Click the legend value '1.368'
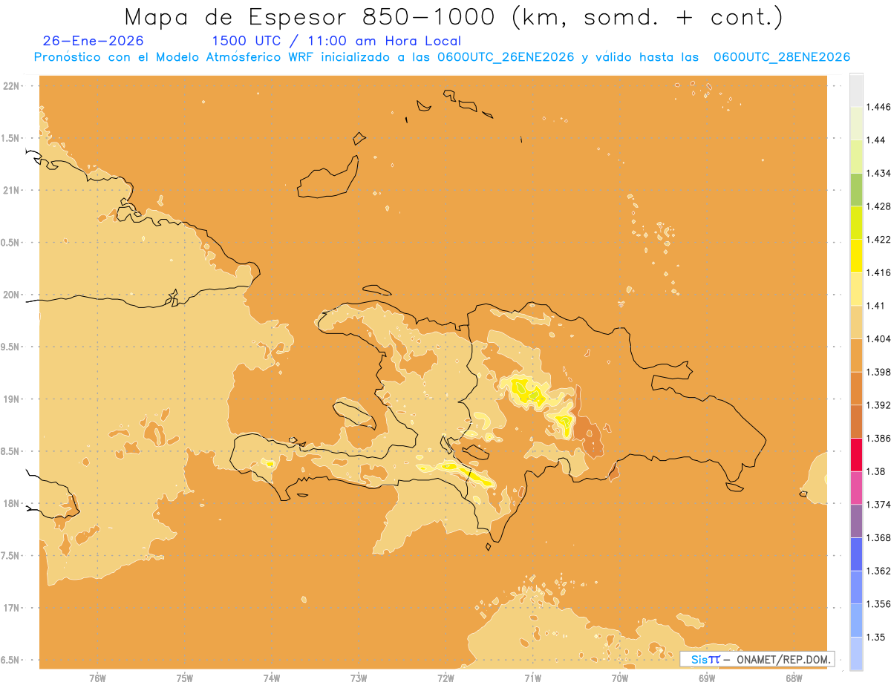 [x=878, y=538]
